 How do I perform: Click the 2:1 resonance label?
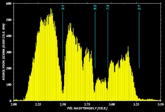[x=139, y=7]
